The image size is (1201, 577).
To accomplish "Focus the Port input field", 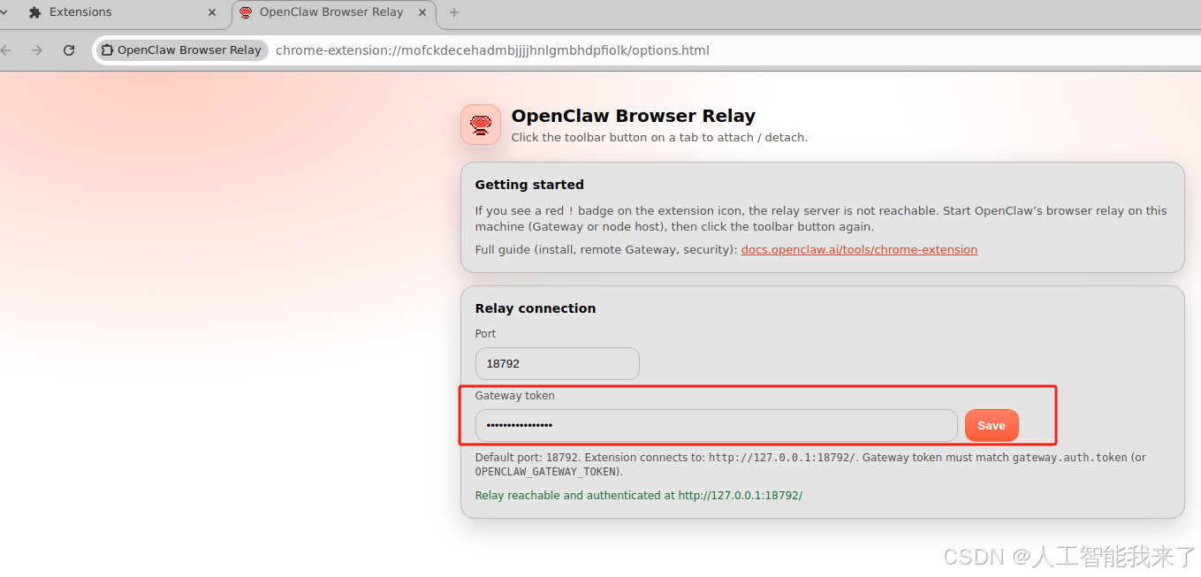I will pyautogui.click(x=557, y=364).
